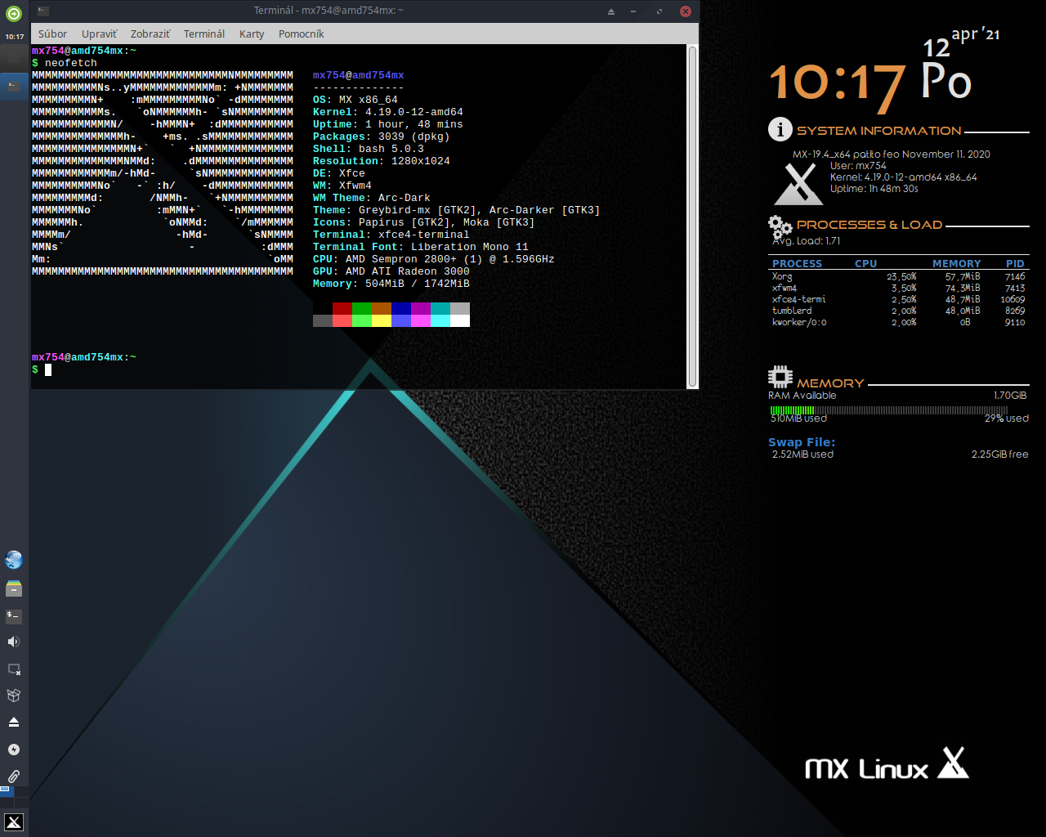The width and height of the screenshot is (1046, 837).
Task: Click the kworker/0:0 process row
Action: pyautogui.click(x=899, y=322)
